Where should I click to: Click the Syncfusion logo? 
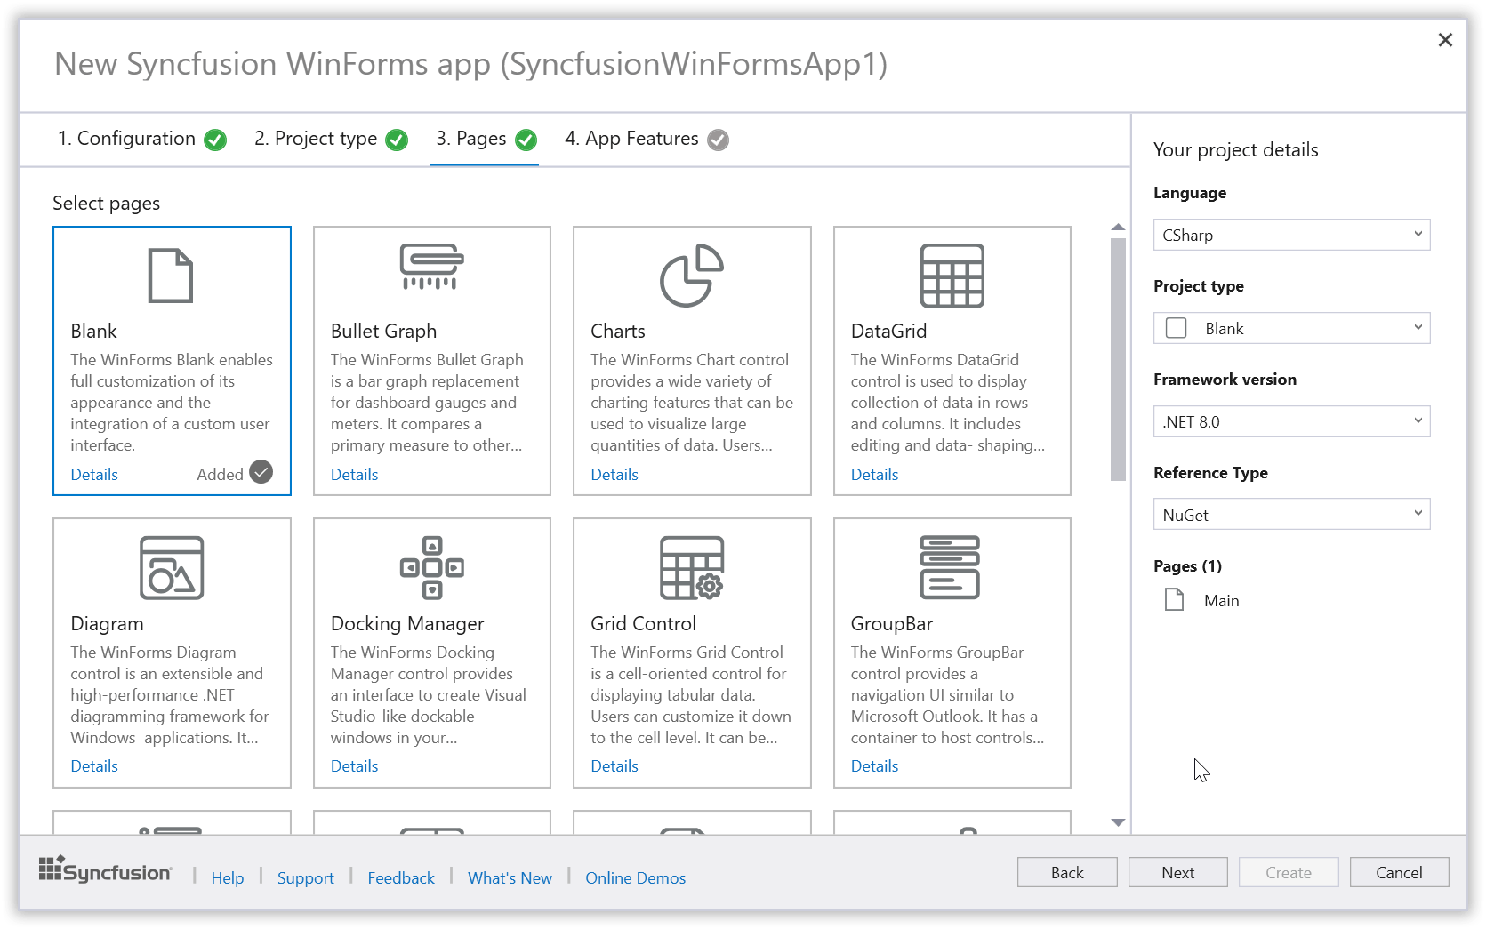click(105, 869)
